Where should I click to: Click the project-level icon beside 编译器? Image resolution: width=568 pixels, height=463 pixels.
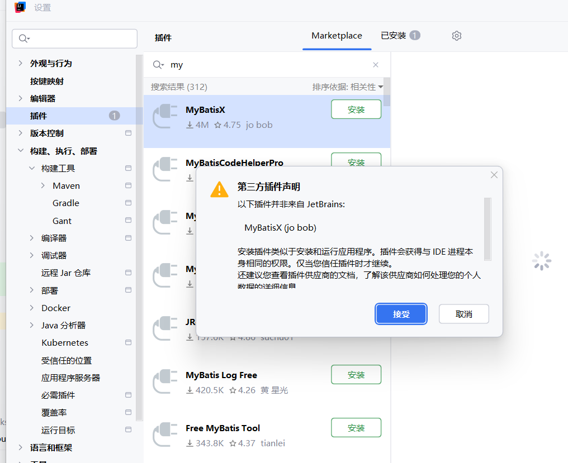[128, 238]
